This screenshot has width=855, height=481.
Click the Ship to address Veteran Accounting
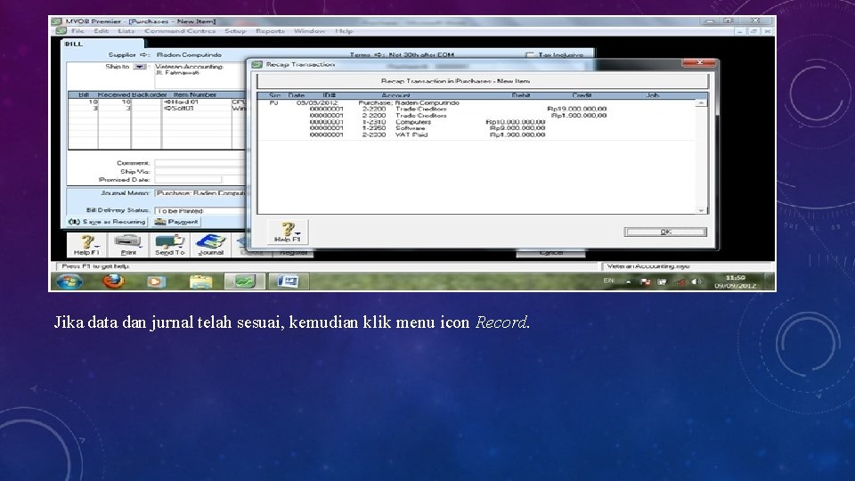[189, 67]
